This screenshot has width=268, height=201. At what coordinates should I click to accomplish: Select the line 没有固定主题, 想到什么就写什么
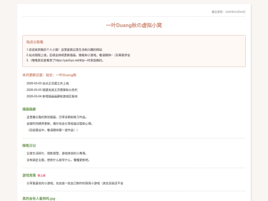pos(58,160)
